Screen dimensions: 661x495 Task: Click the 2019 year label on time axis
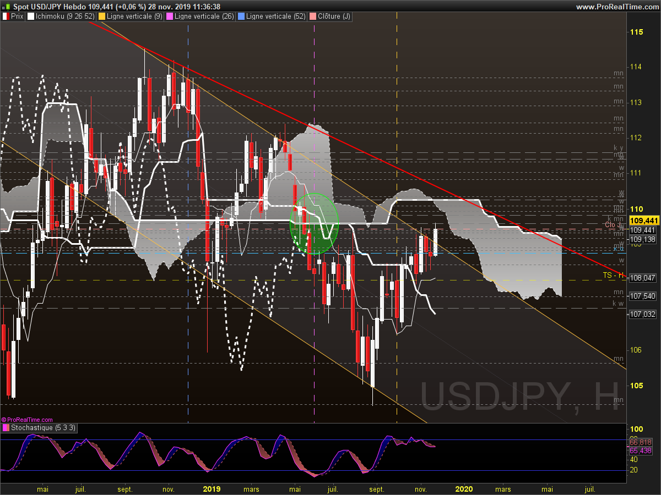pos(212,488)
